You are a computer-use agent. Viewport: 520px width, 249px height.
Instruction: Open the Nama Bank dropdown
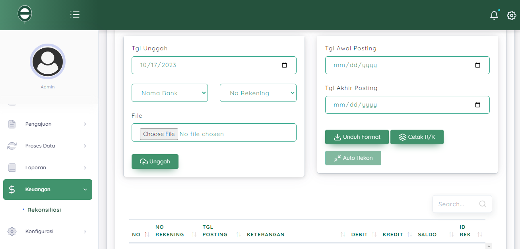[x=170, y=93]
